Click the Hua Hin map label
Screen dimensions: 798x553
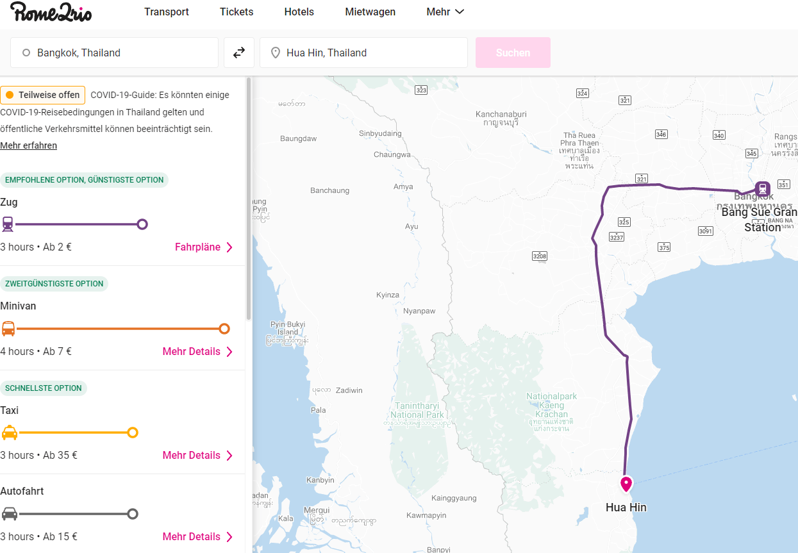(x=626, y=508)
